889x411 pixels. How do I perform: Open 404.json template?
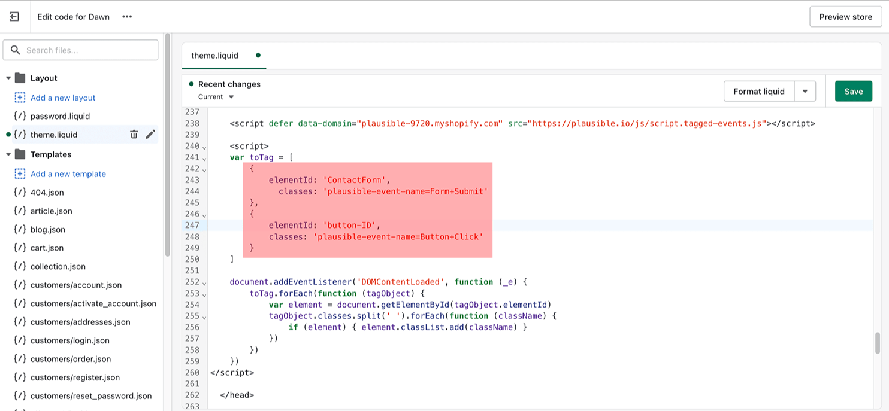(47, 193)
